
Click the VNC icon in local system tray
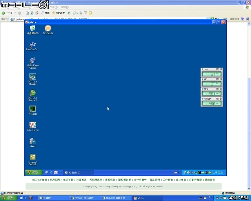[x=224, y=198]
